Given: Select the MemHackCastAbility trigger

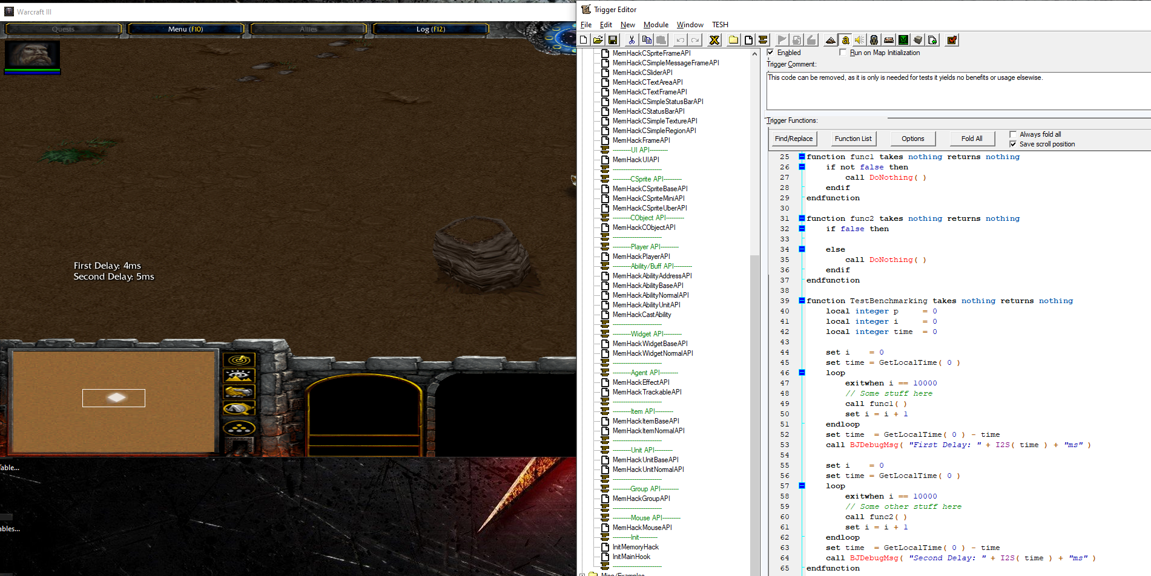Looking at the screenshot, I should point(642,315).
